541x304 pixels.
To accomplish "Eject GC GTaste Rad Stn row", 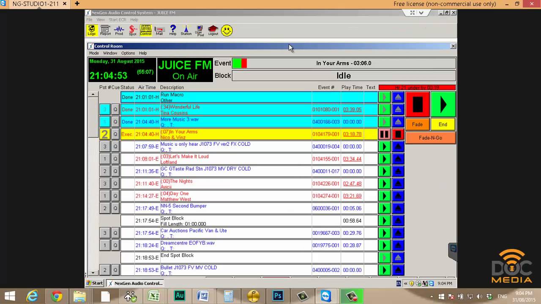I will [x=398, y=171].
